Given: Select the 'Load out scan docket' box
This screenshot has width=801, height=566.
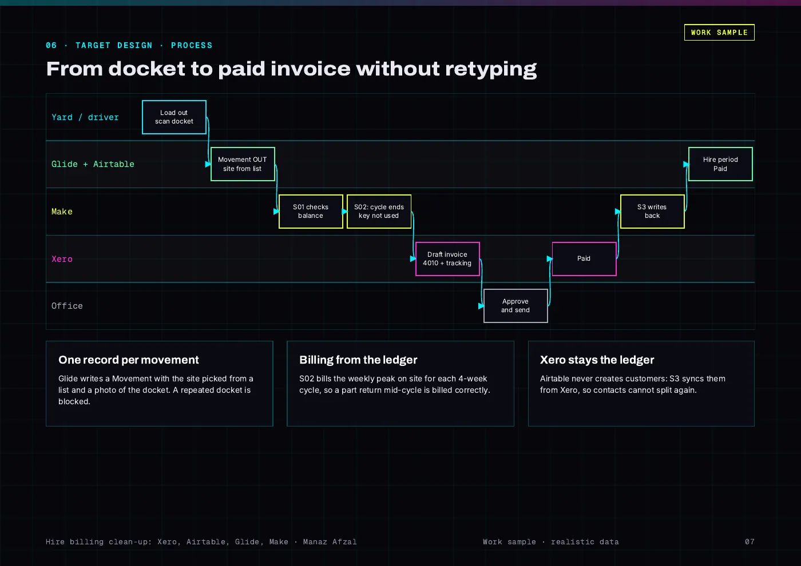Looking at the screenshot, I should [174, 117].
